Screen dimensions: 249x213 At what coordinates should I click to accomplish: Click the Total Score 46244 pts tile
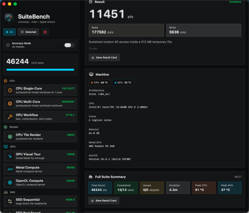[x=100, y=188]
